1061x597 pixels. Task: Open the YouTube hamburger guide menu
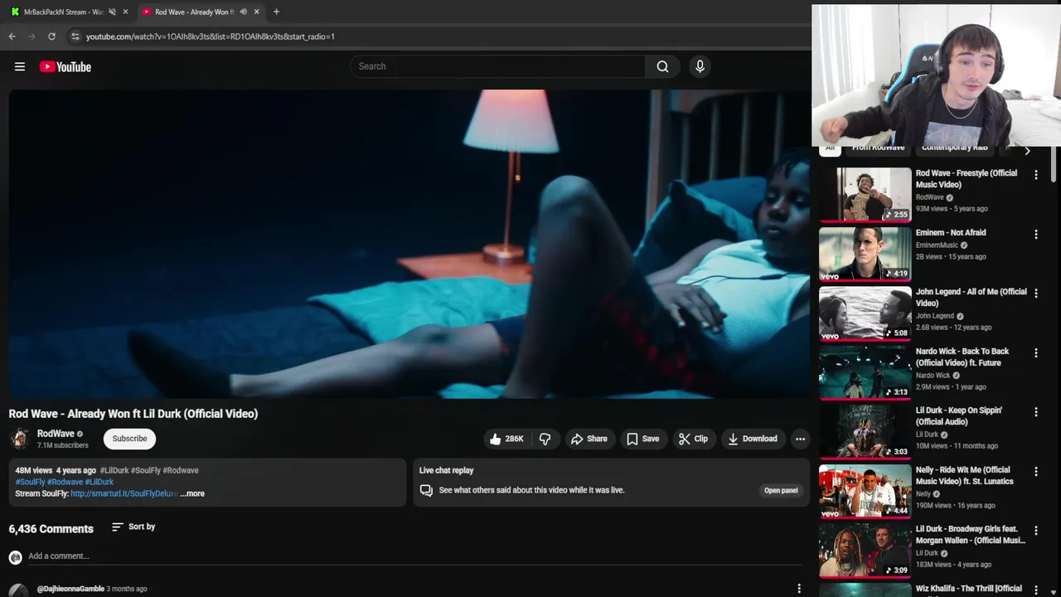[x=20, y=66]
